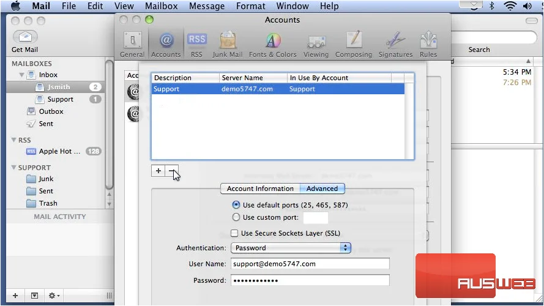Viewport: 544px width, 306px height.
Task: Open the Junk Mail preferences pane
Action: (227, 44)
